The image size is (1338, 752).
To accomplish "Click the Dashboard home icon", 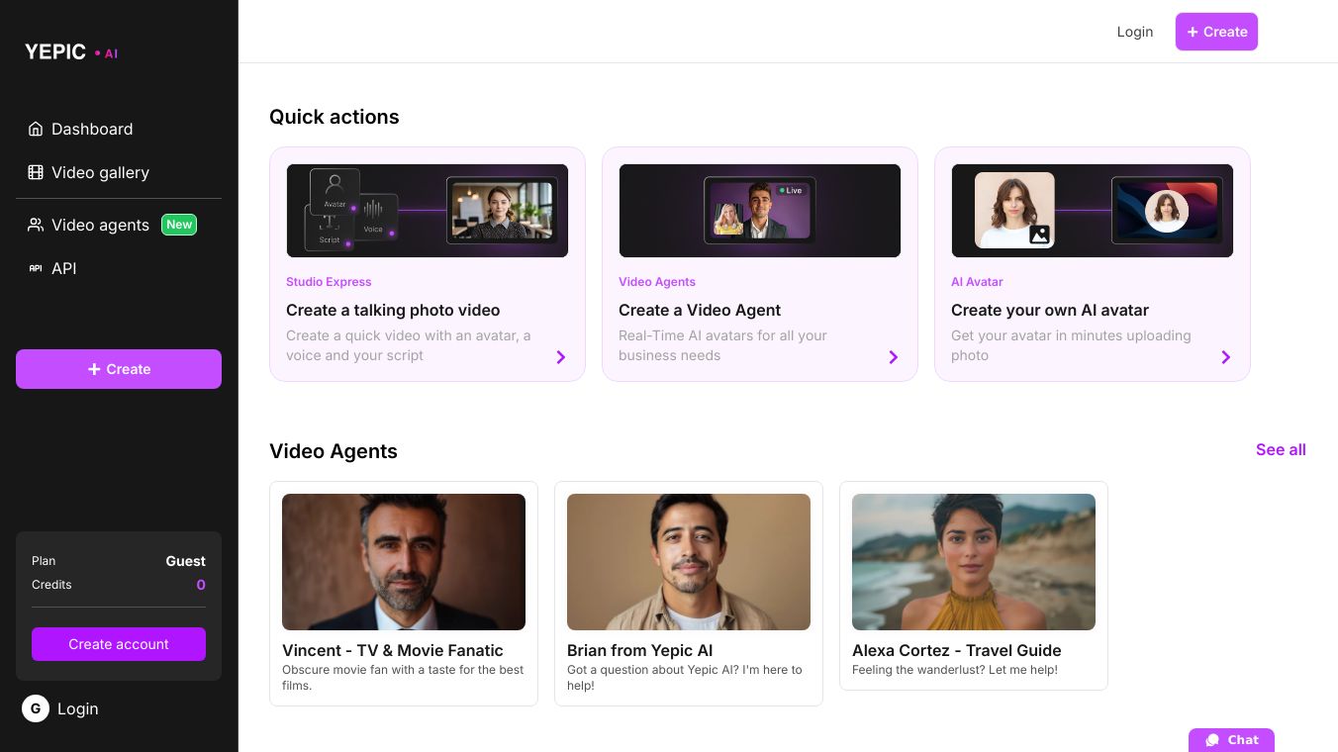I will [36, 129].
